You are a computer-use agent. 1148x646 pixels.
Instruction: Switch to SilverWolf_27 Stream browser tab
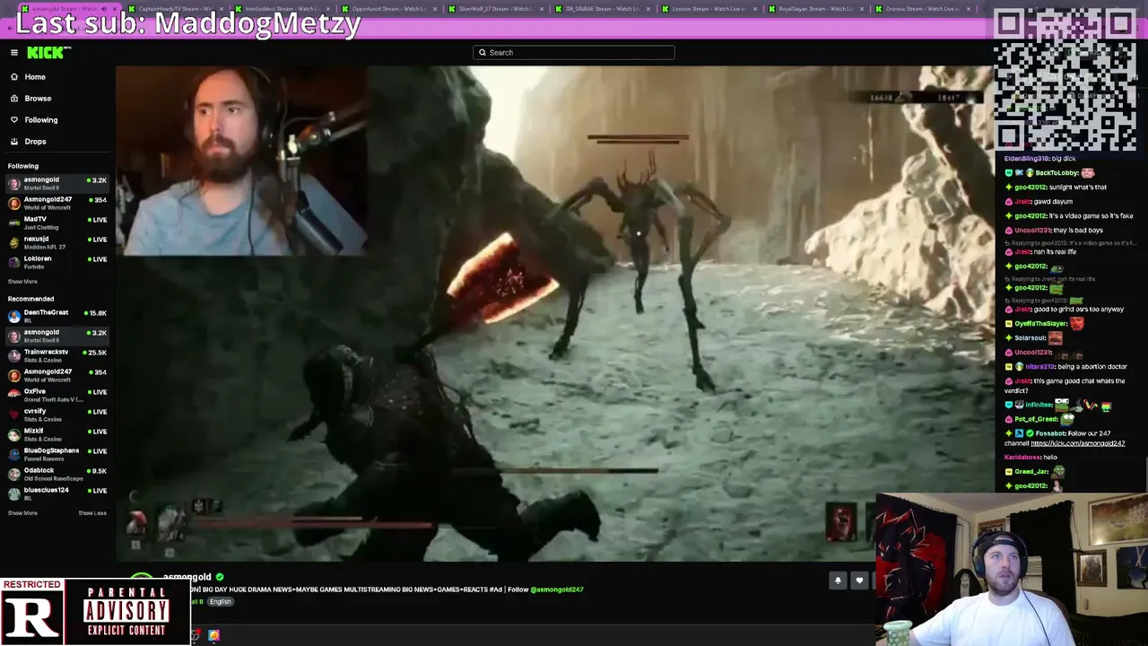(495, 9)
